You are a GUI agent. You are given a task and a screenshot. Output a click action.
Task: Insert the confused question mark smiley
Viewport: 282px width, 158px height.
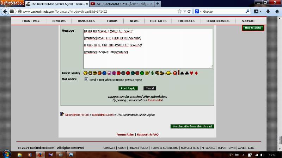147,73
